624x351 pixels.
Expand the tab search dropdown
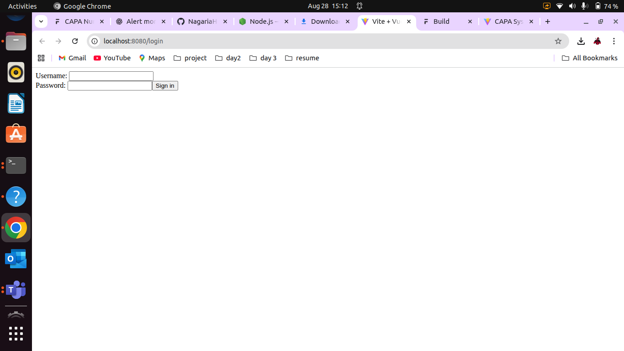[x=41, y=21]
